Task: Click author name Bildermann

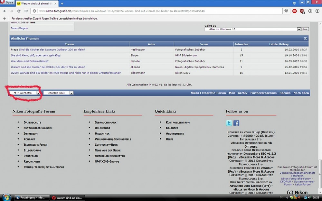Action: click(137, 73)
